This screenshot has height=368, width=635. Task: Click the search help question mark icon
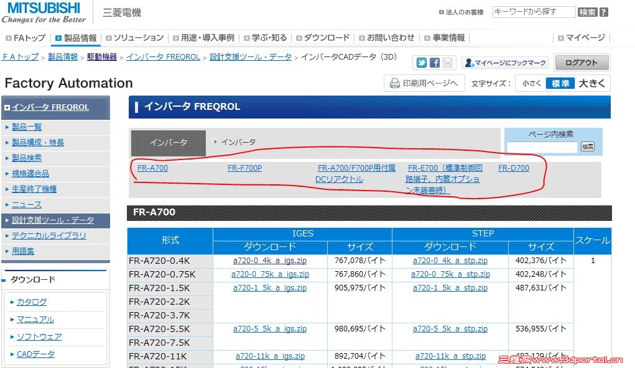click(x=604, y=12)
